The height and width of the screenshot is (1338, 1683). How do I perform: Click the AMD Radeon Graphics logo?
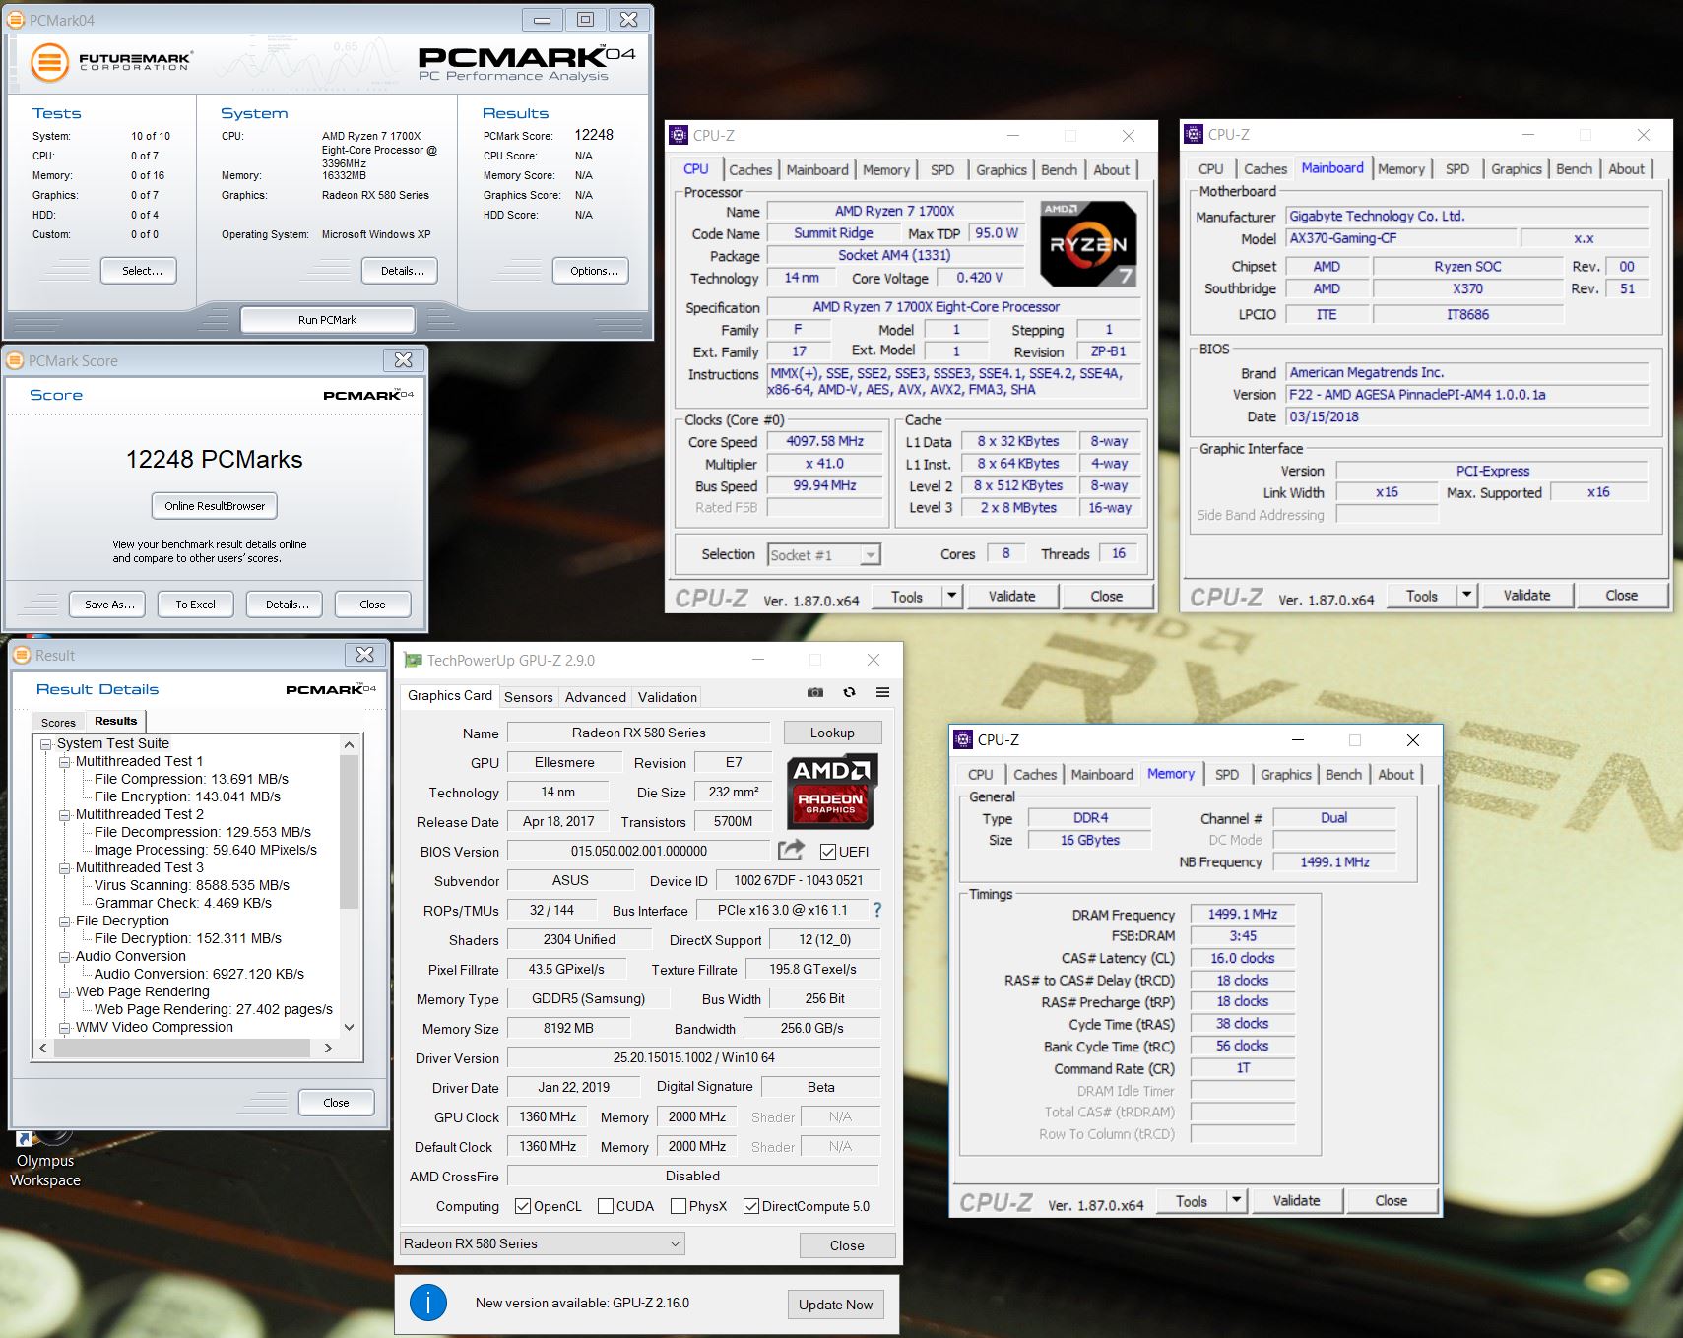[831, 791]
